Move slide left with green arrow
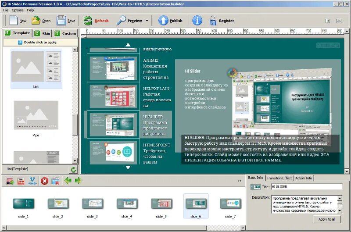Screen dimensions: 351x232 [68, 180]
